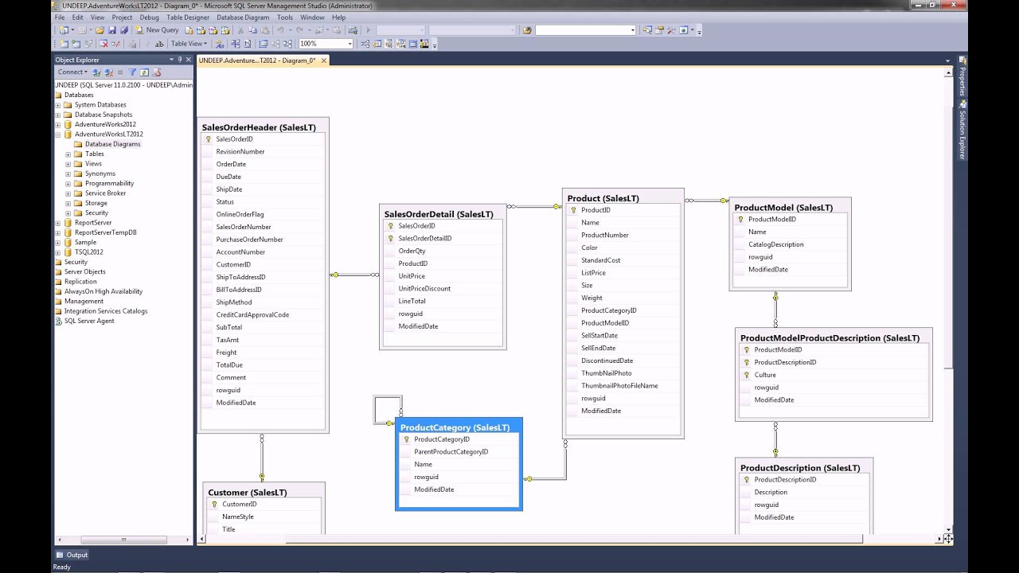Click the New Query toolbar button
Viewport: 1019px width, 573px height.
(x=162, y=30)
